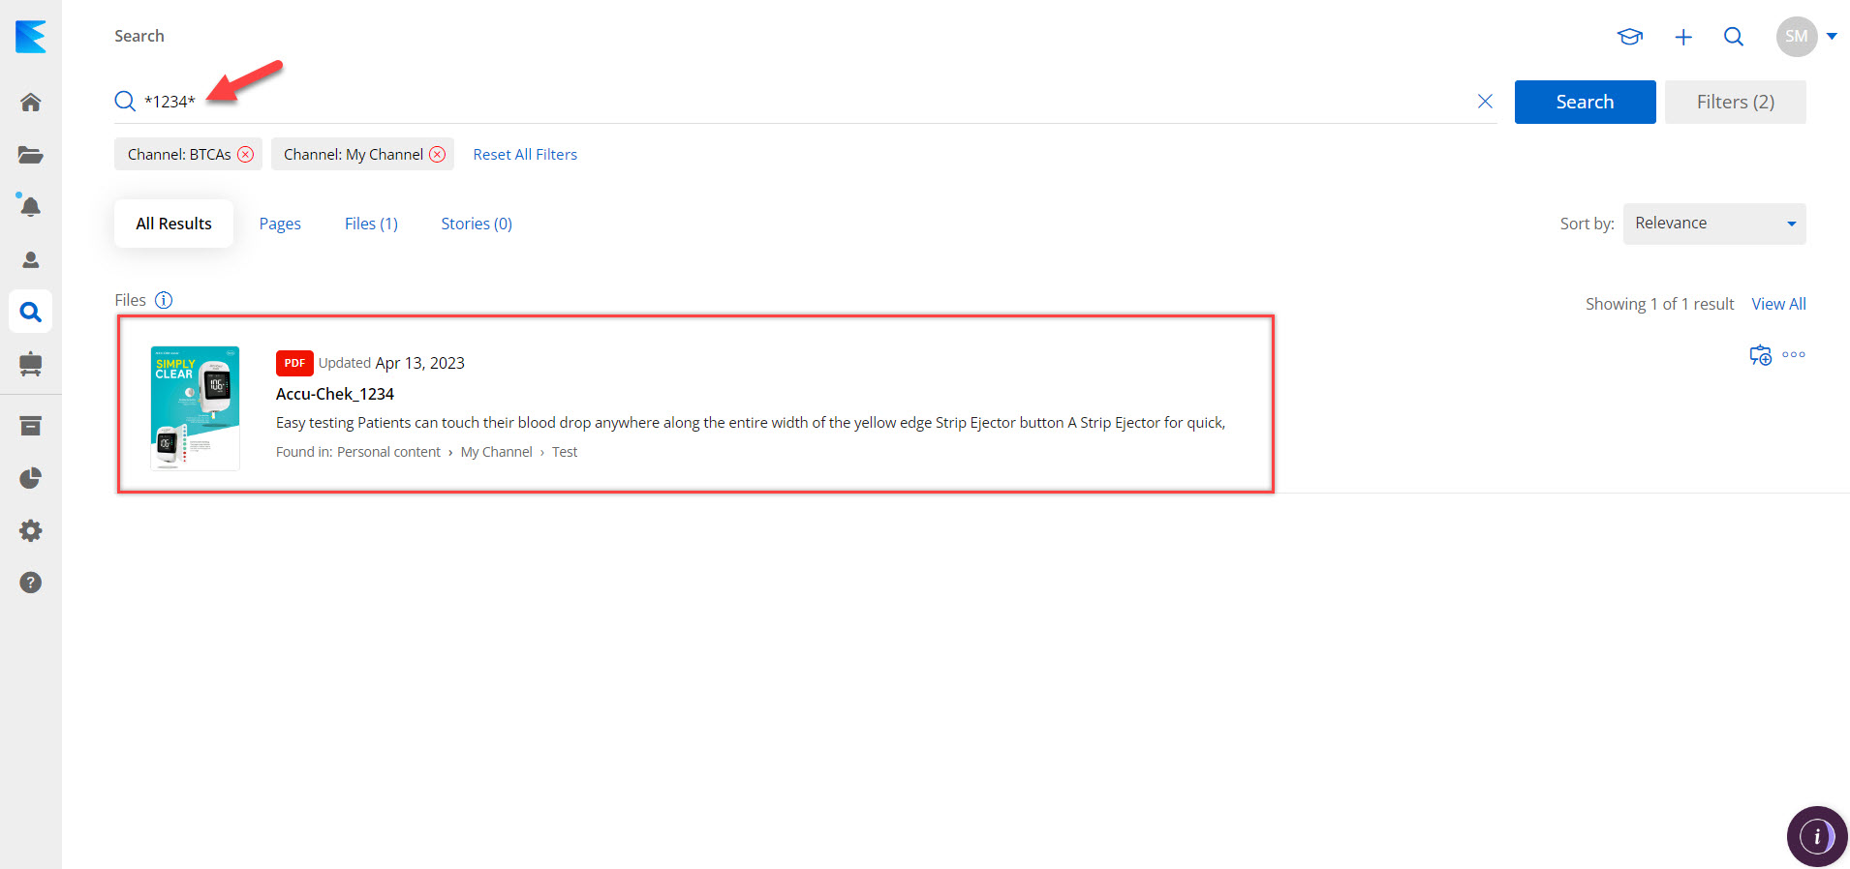Click the graduation cap icon in the header
Screen dimensions: 1850x869
pyautogui.click(x=1630, y=37)
